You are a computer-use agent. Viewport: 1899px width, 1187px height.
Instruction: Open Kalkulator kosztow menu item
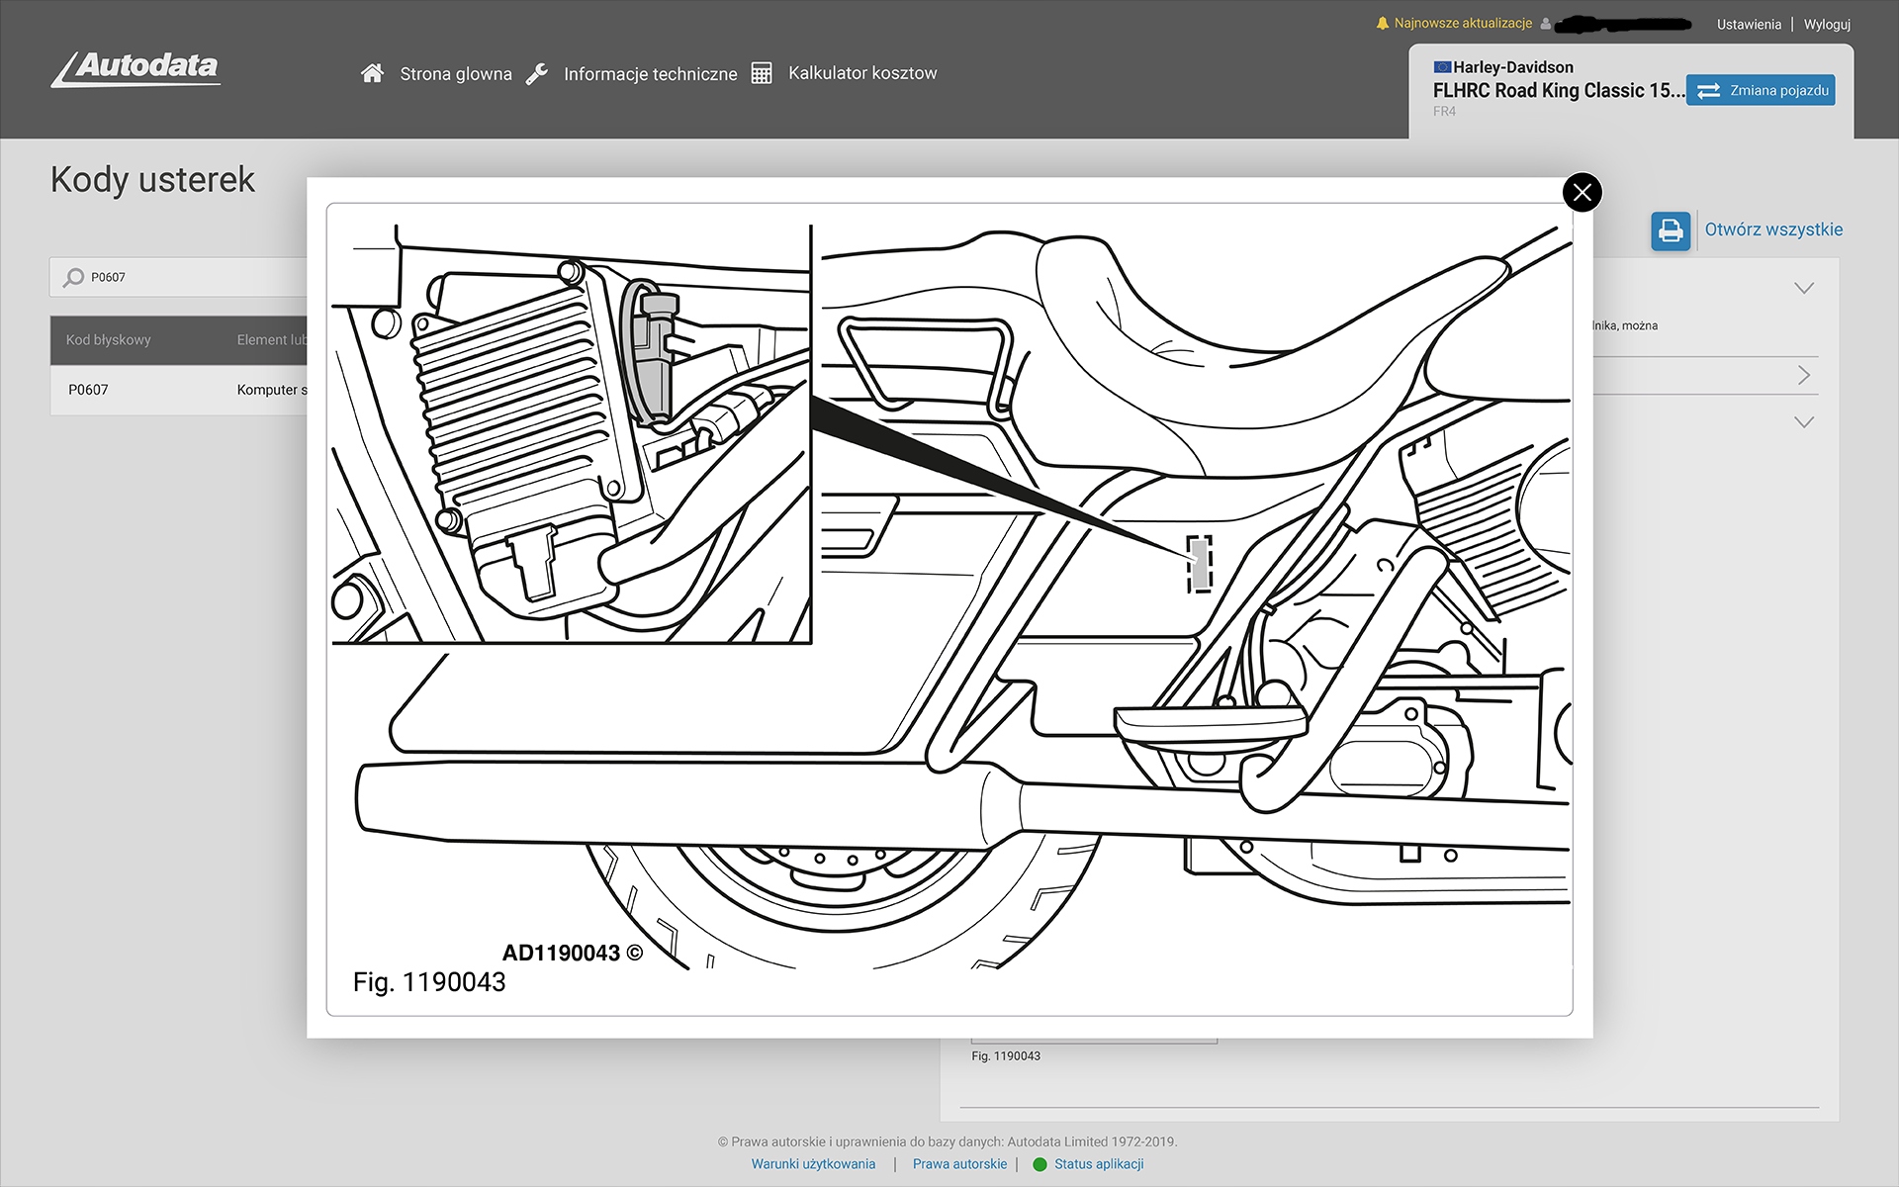click(x=861, y=73)
